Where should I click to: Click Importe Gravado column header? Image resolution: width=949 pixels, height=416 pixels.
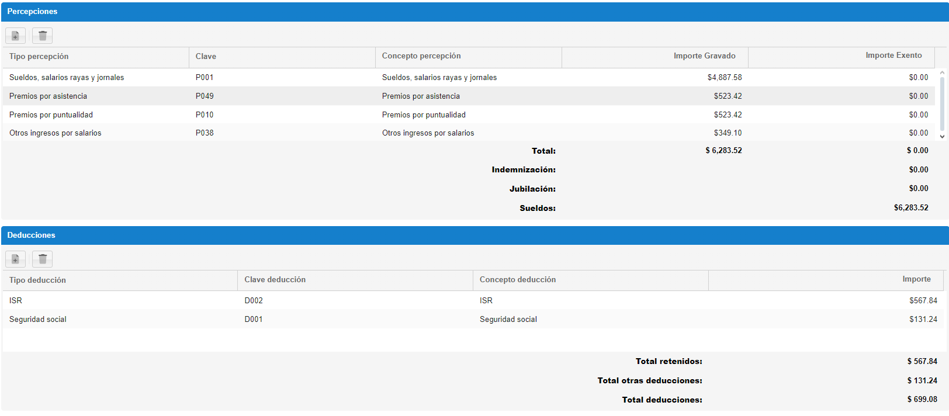[x=704, y=56]
